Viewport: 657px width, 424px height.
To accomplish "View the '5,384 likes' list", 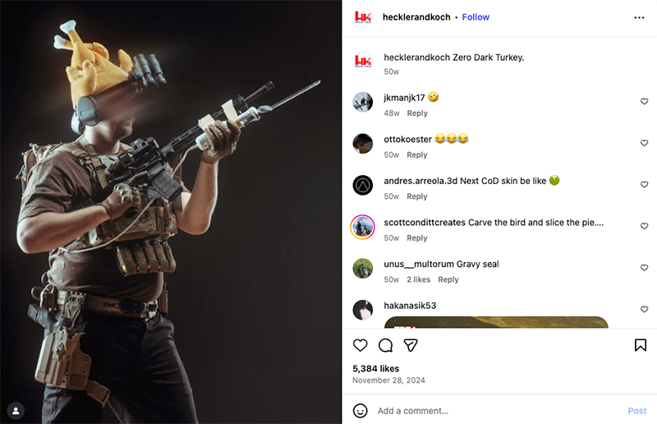I will [x=375, y=368].
